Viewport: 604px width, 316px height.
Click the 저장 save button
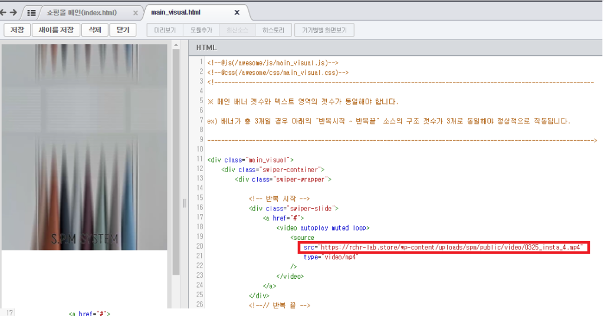coord(17,29)
